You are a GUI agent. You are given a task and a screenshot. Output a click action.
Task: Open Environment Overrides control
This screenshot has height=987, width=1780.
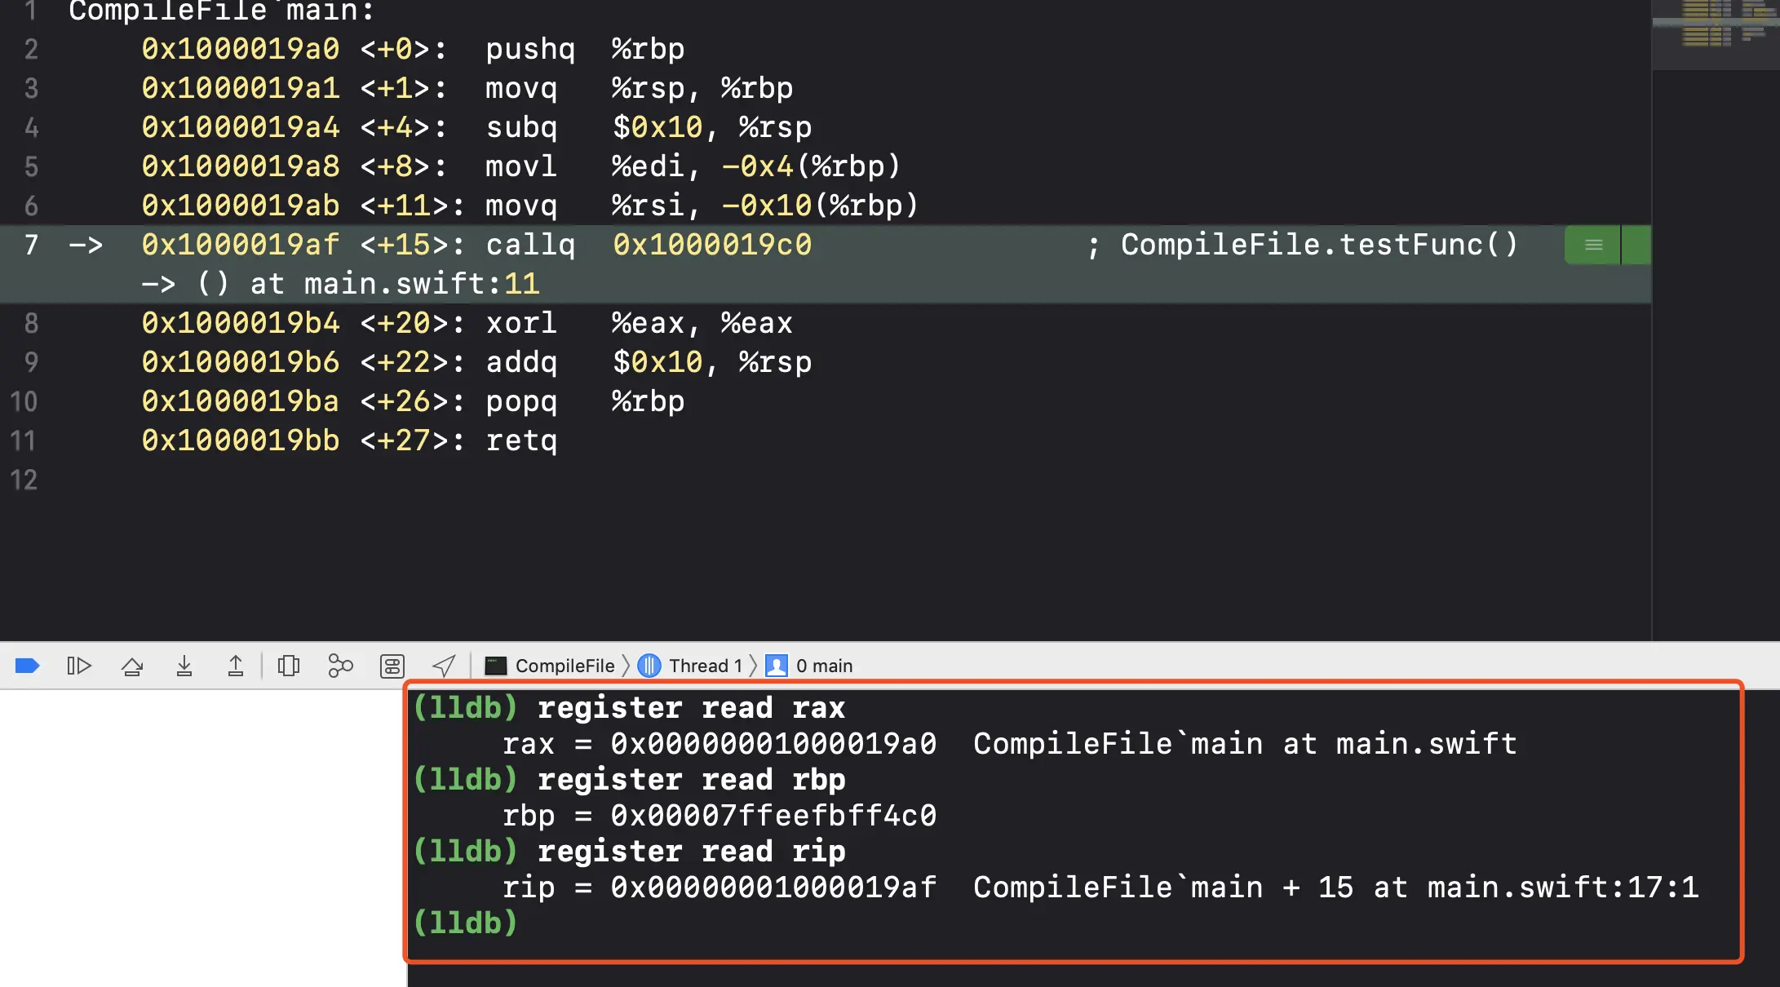coord(392,666)
